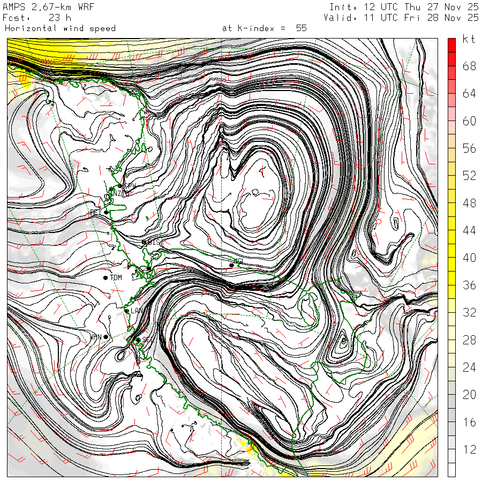
Task: Click the color bar value 60
Action: pos(469,121)
